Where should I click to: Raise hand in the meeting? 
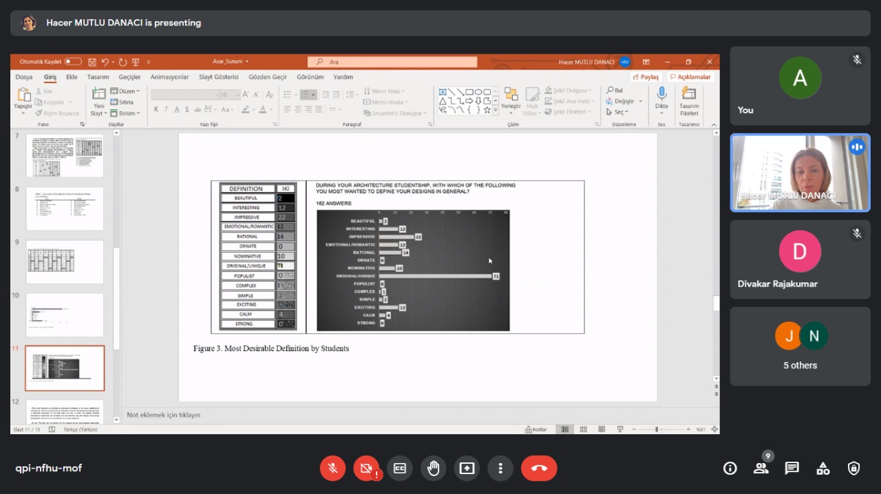pyautogui.click(x=434, y=468)
